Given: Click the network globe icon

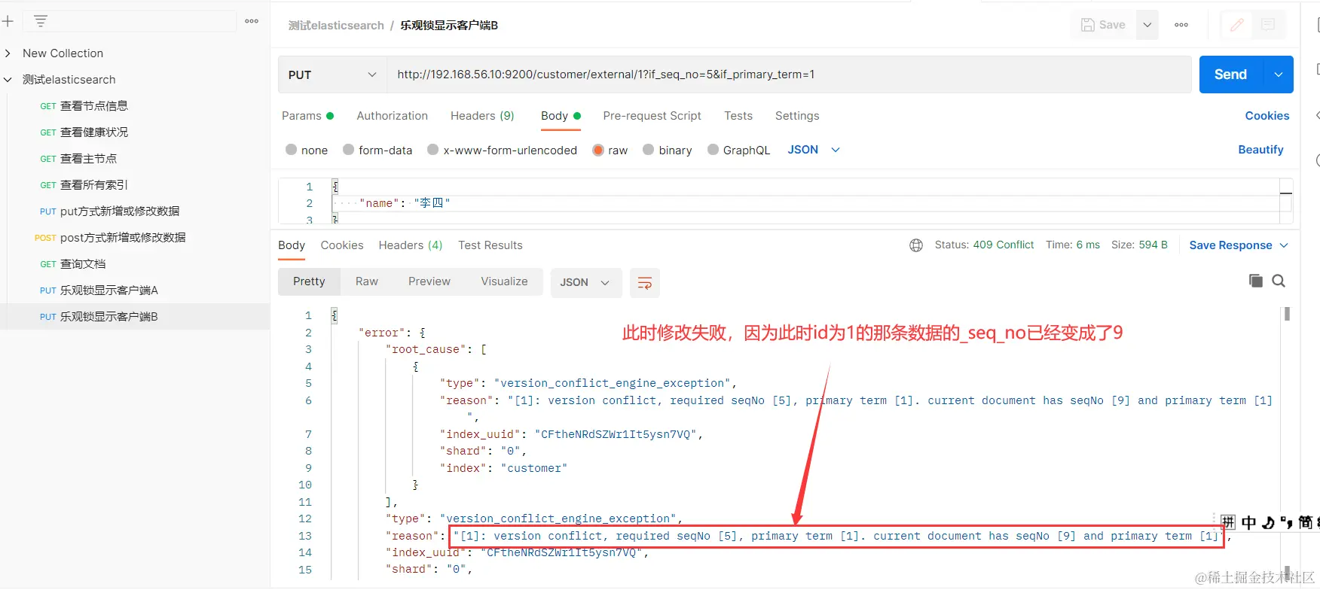Looking at the screenshot, I should click(916, 245).
